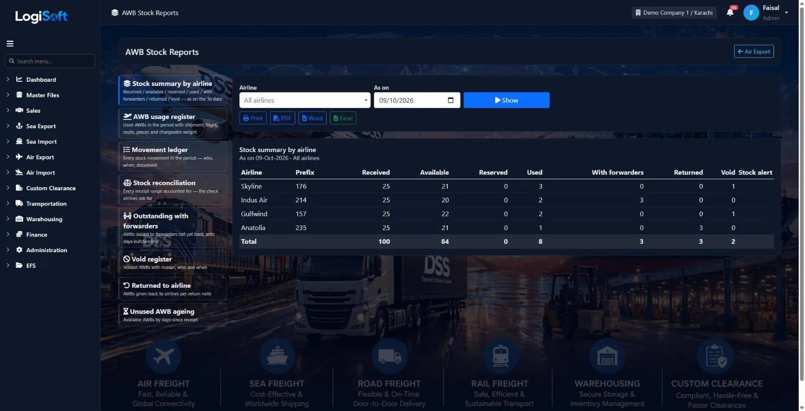The width and height of the screenshot is (805, 411).
Task: Open Outstanding with forwarders report
Action: (x=173, y=228)
